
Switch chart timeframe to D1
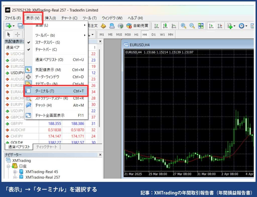point(153,34)
